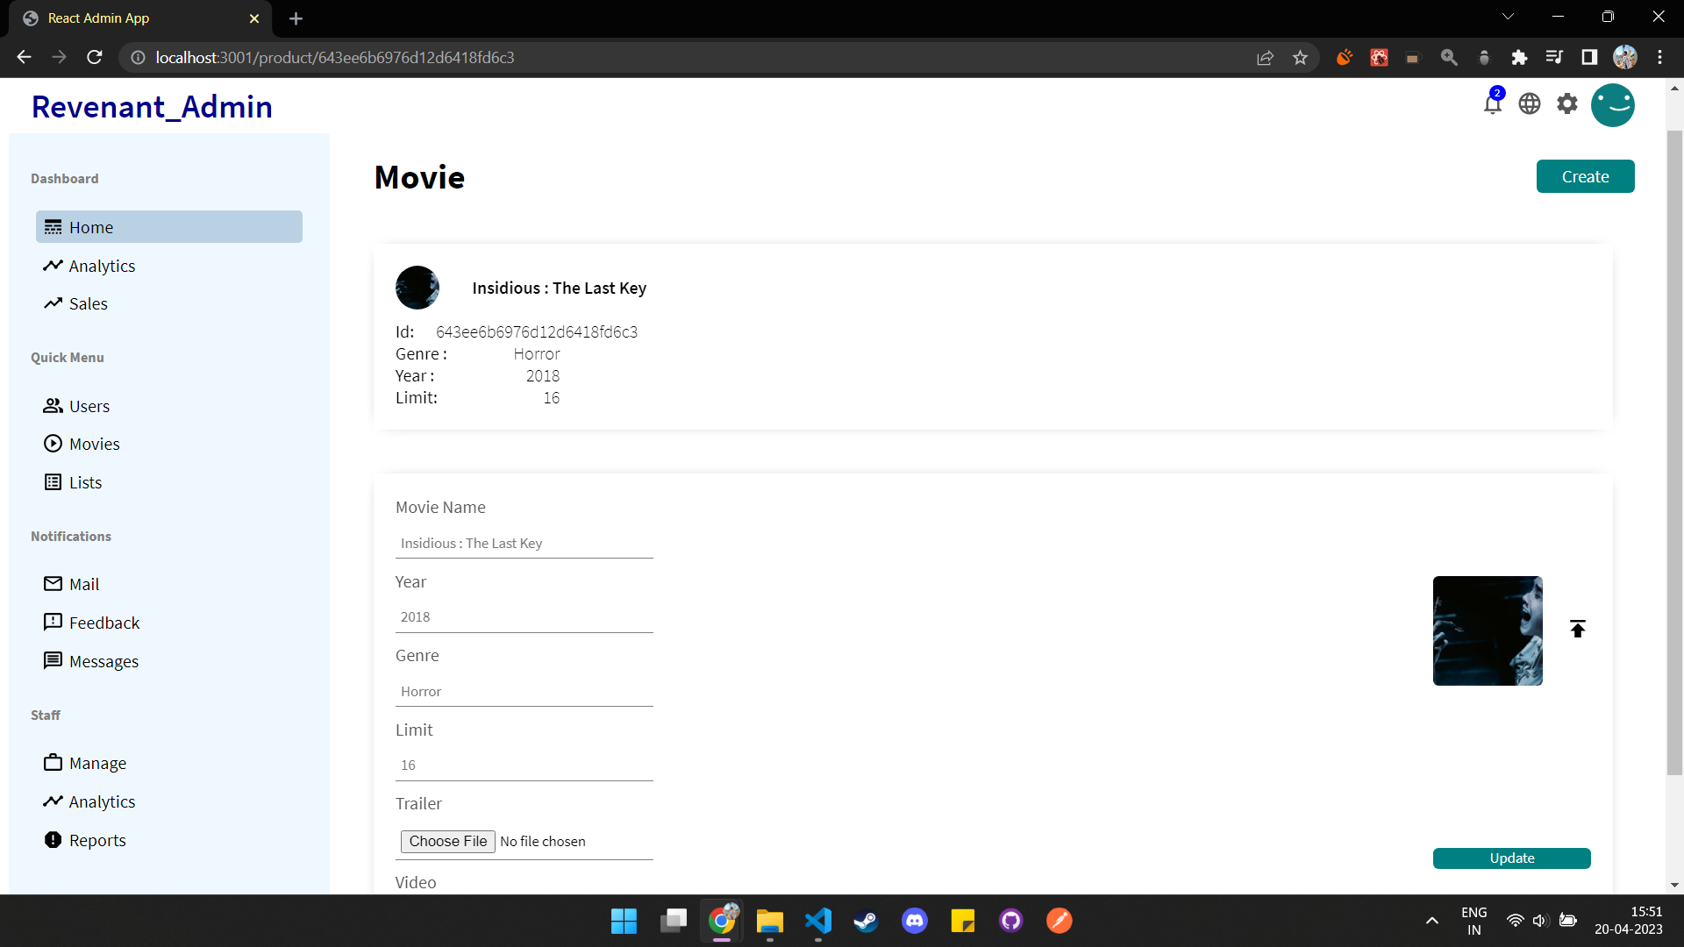Select the Sales dashboard item
The image size is (1684, 947).
88,303
